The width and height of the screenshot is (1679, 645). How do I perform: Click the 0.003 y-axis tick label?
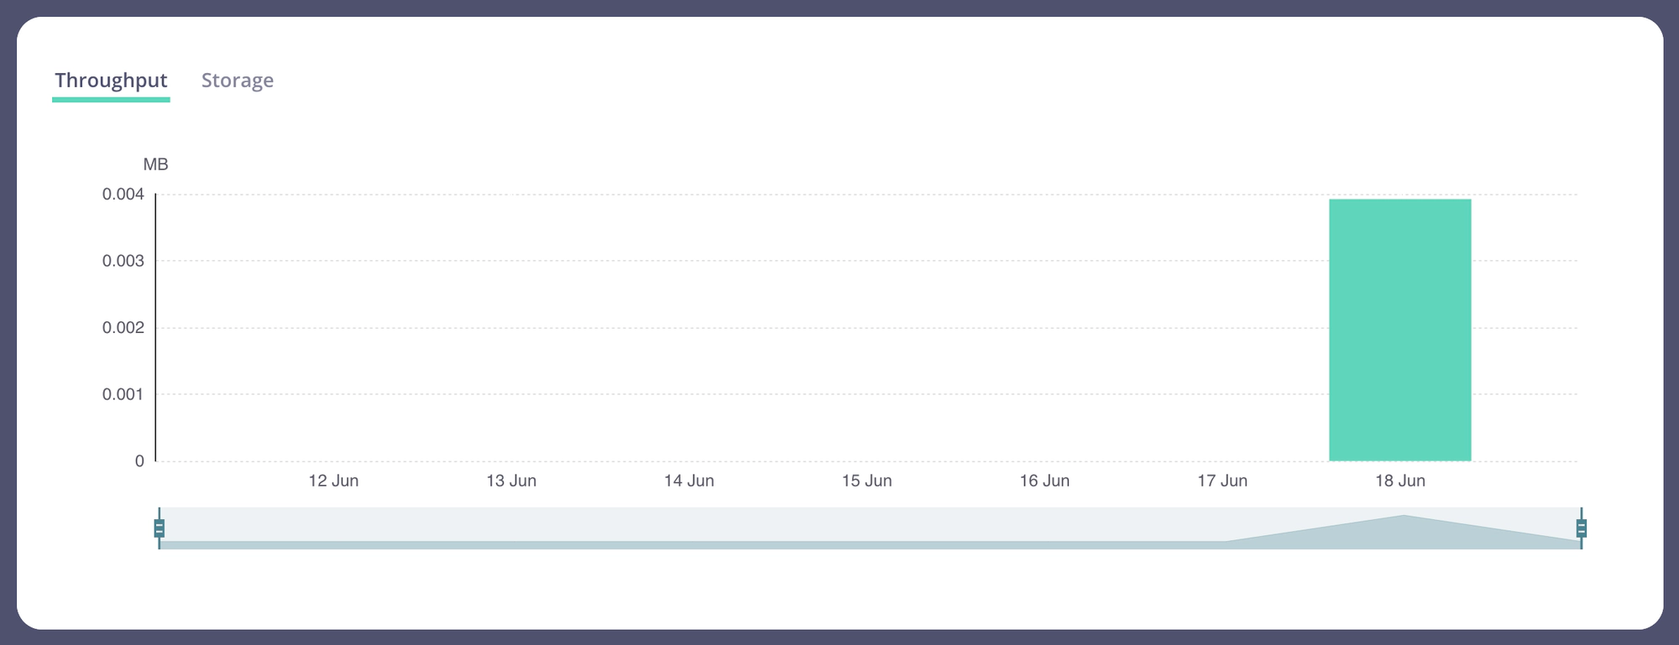click(123, 261)
